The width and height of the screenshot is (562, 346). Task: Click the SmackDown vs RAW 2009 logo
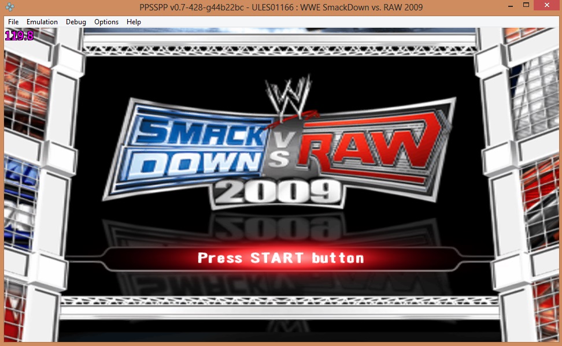pos(280,143)
